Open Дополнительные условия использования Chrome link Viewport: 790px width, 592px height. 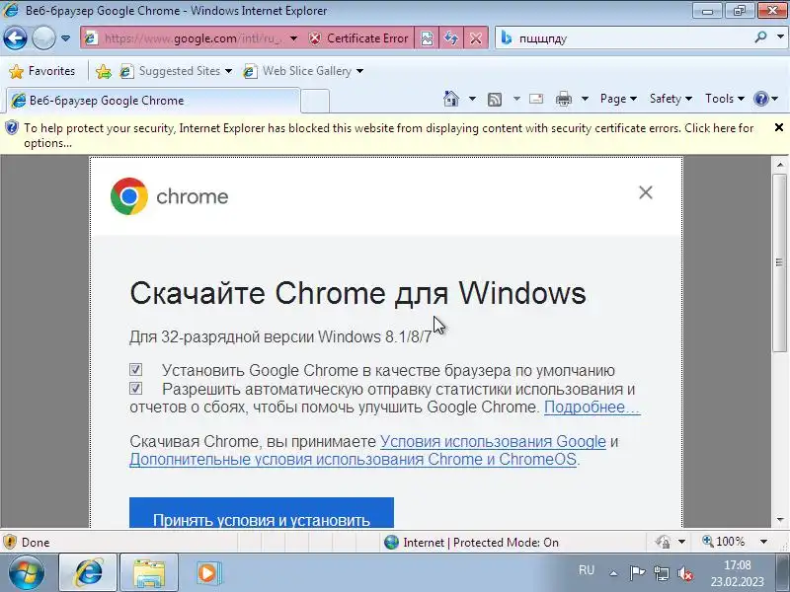click(x=353, y=460)
